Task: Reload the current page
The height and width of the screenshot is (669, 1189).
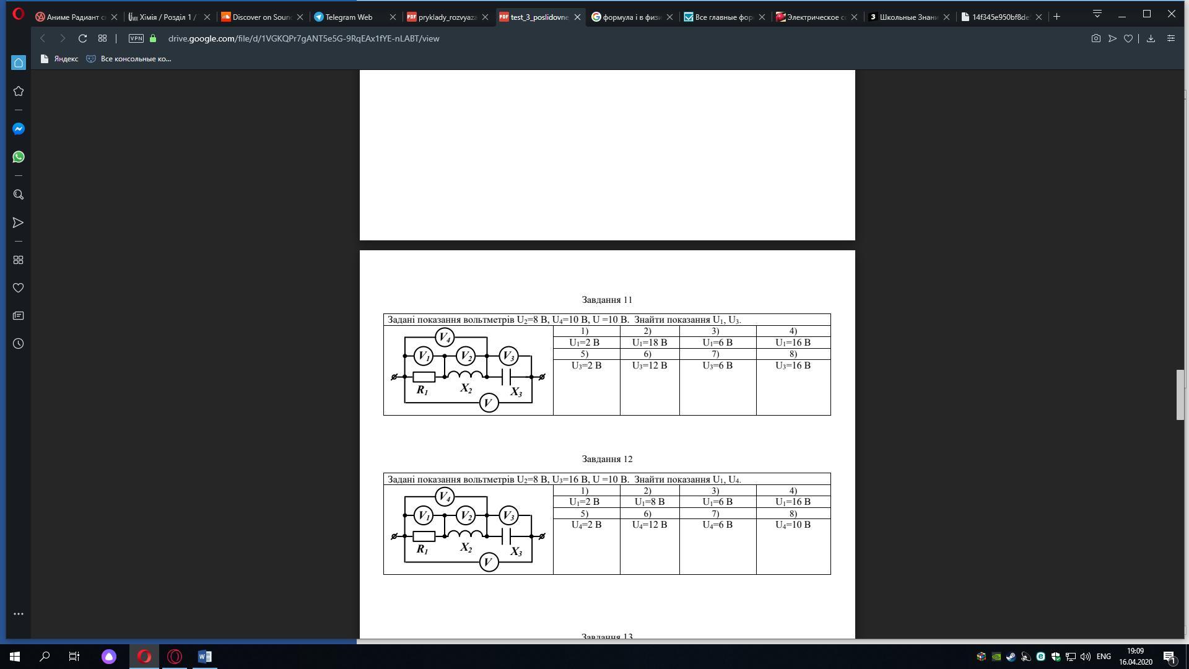Action: click(82, 38)
